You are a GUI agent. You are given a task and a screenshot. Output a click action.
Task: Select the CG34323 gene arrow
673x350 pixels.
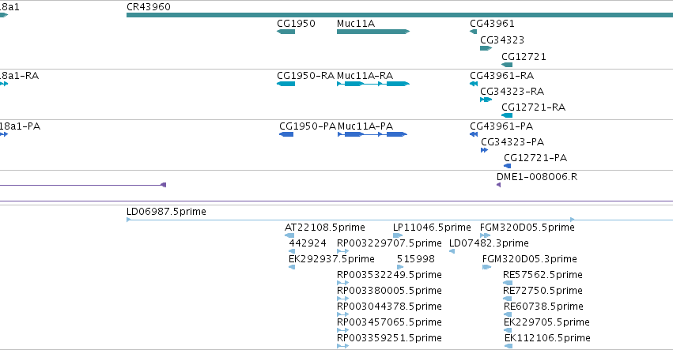tap(486, 48)
